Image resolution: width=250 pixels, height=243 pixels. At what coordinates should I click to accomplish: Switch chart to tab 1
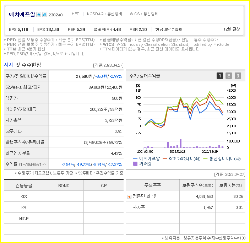pos(219,76)
